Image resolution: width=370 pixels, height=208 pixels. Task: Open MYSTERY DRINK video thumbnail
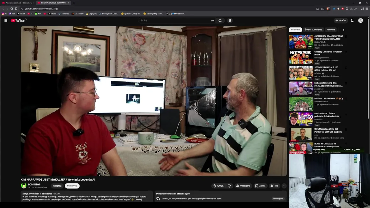pos(301,57)
